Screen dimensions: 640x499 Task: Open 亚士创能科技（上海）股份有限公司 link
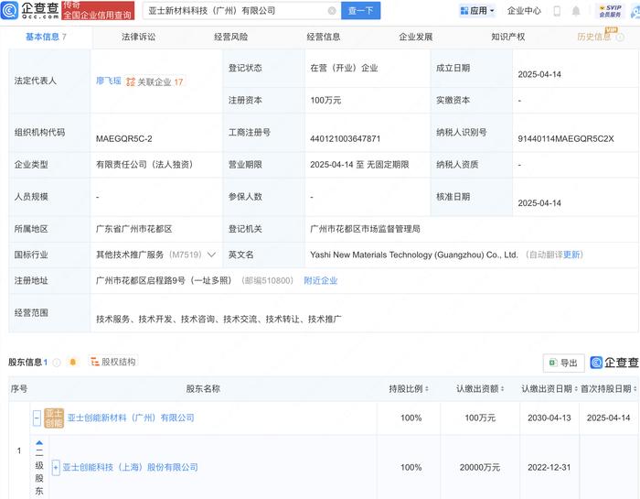130,467
